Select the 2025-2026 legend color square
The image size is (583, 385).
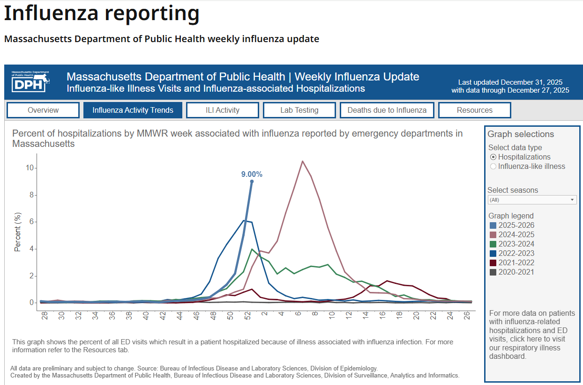(493, 225)
